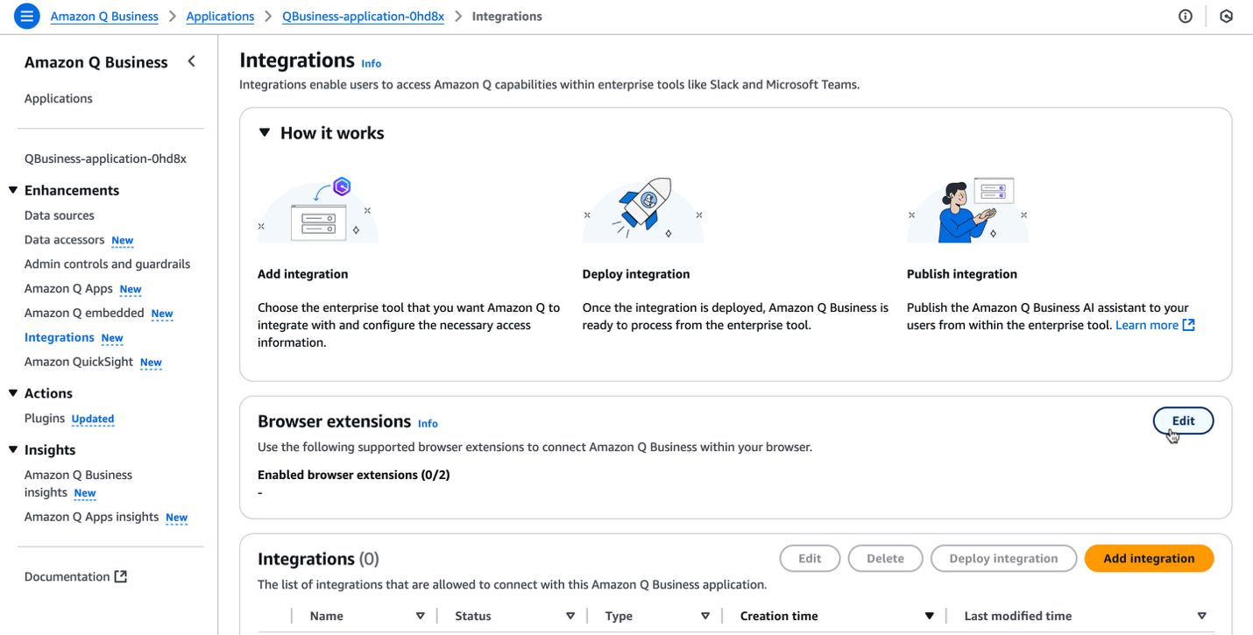The width and height of the screenshot is (1253, 635).
Task: Collapse the Amazon Q Business sidebar
Action: coord(191,61)
